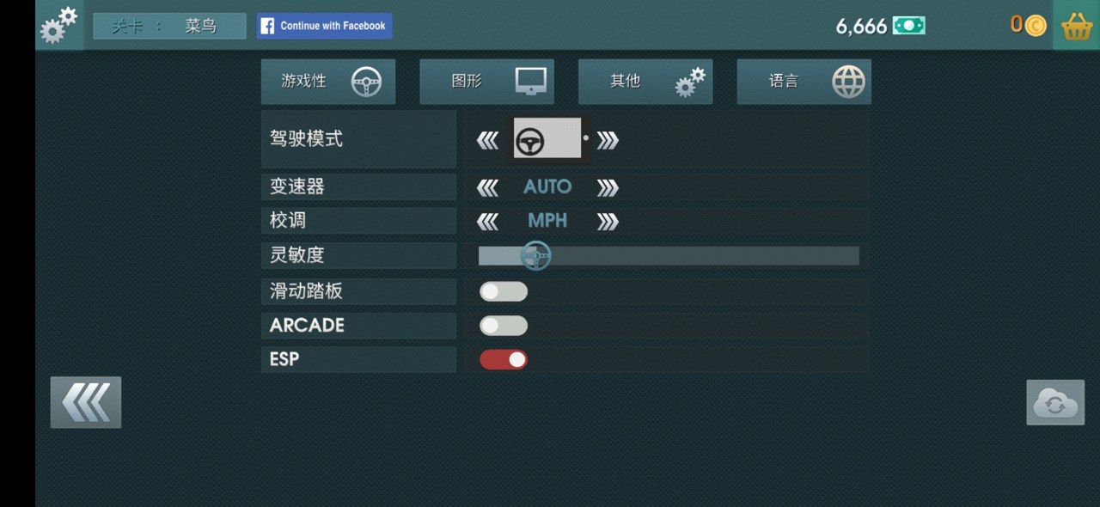The image size is (1100, 507).
Task: Turn on the ARCADE switch
Action: [504, 325]
